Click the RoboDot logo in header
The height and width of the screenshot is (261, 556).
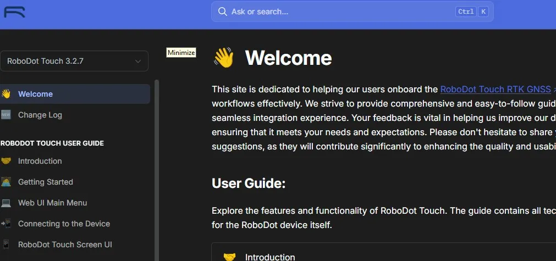14,12
